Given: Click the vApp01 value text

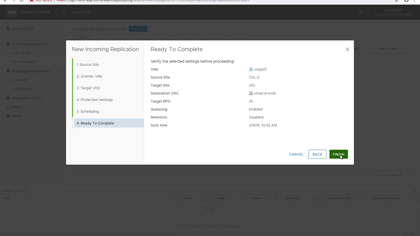Looking at the screenshot, I should (x=260, y=69).
